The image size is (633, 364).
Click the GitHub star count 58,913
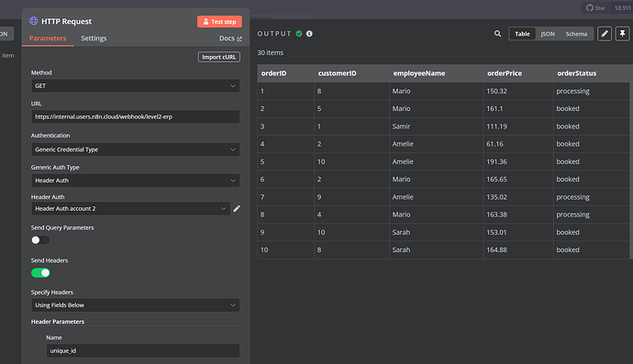point(622,8)
